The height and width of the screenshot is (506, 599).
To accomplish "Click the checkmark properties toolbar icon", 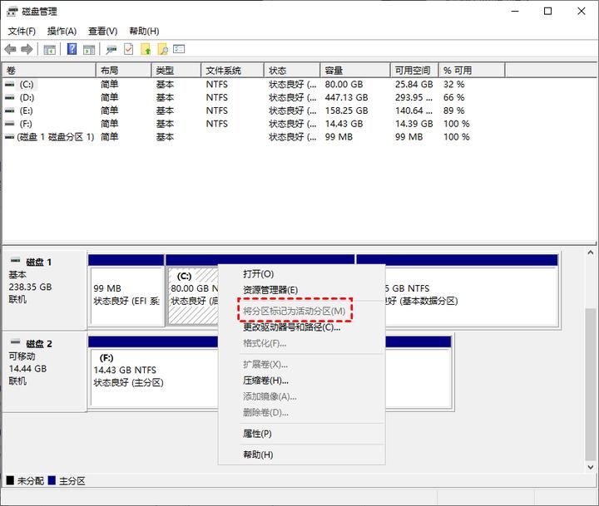I will point(129,50).
